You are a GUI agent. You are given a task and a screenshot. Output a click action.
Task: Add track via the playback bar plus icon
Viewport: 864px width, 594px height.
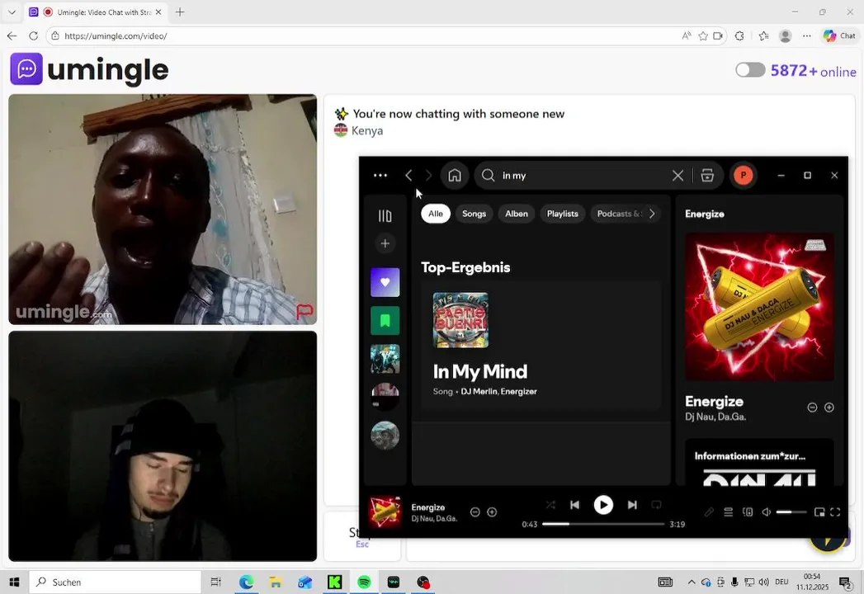[492, 511]
